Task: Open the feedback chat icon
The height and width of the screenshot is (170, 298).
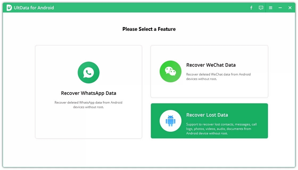Action: pos(261,8)
